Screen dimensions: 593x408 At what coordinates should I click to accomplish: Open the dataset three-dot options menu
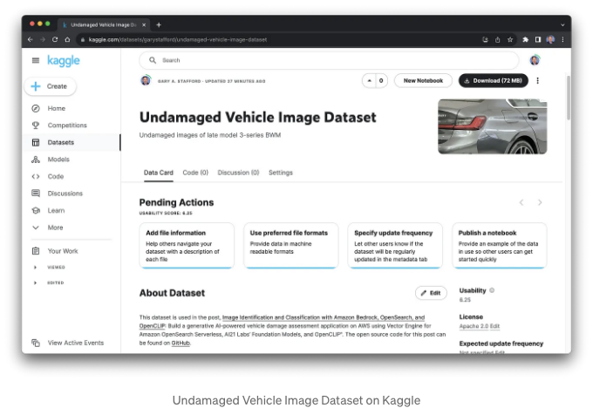(537, 80)
